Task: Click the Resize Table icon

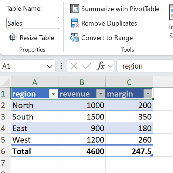Action: tap(13, 37)
